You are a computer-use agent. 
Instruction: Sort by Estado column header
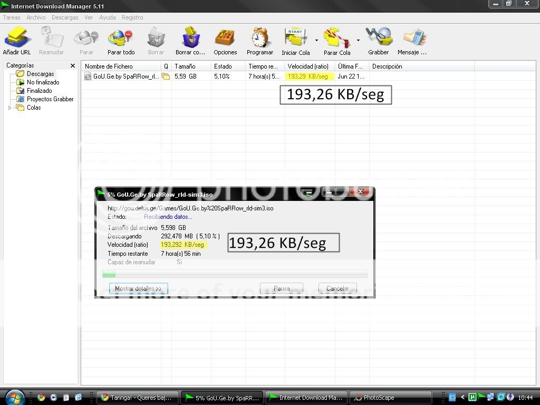(228, 66)
